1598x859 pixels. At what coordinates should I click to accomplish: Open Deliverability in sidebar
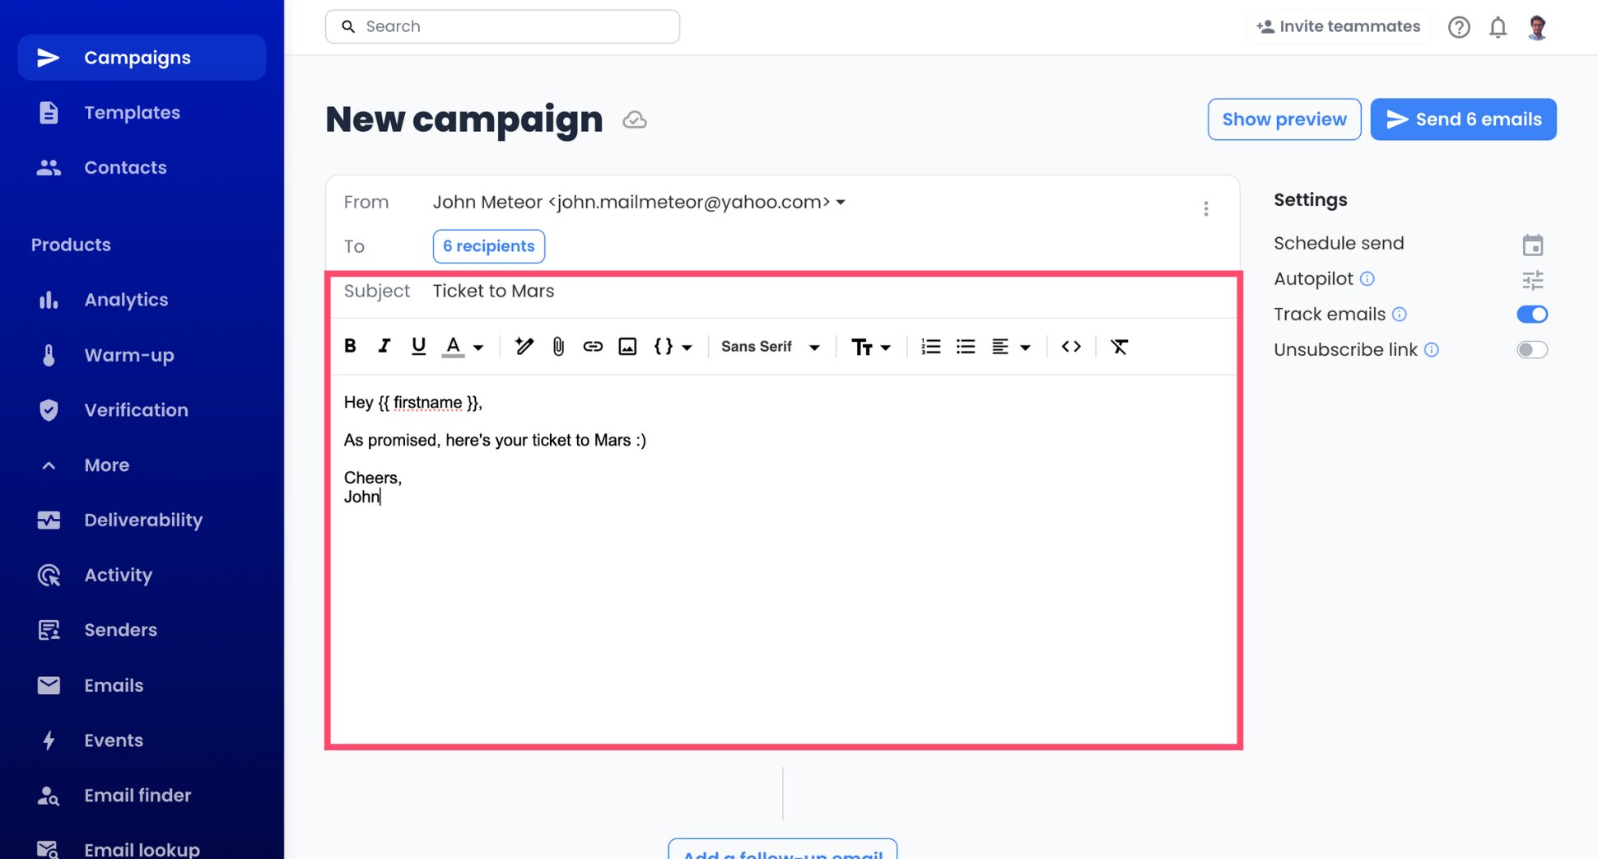143,521
